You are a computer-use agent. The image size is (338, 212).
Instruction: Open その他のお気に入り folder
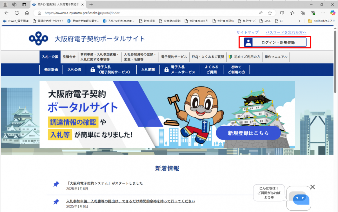321,21
